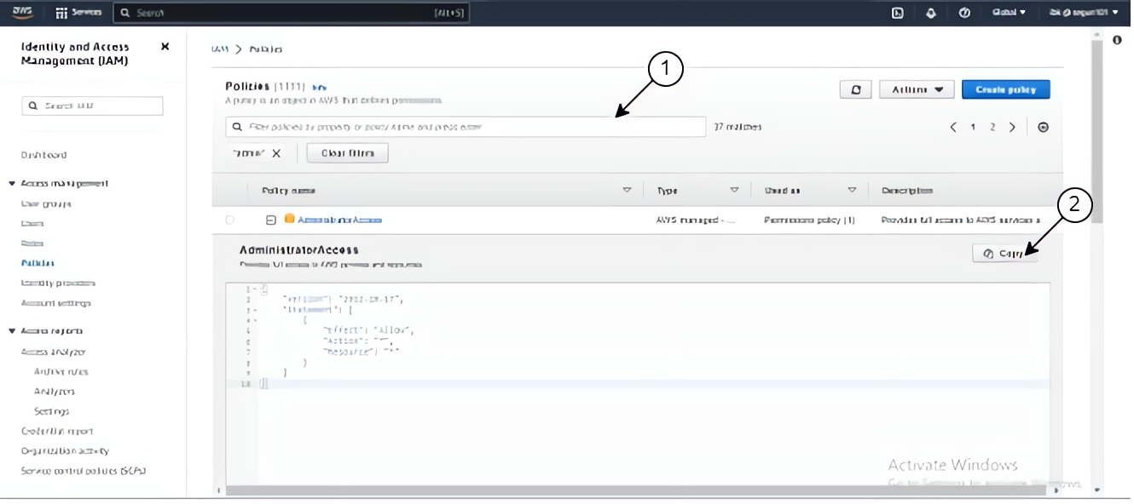Open the Actions dropdown
This screenshot has height=504, width=1134.
click(917, 89)
